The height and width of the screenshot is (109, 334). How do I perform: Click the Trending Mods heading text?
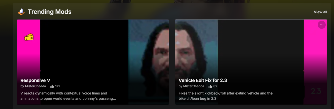[50, 12]
